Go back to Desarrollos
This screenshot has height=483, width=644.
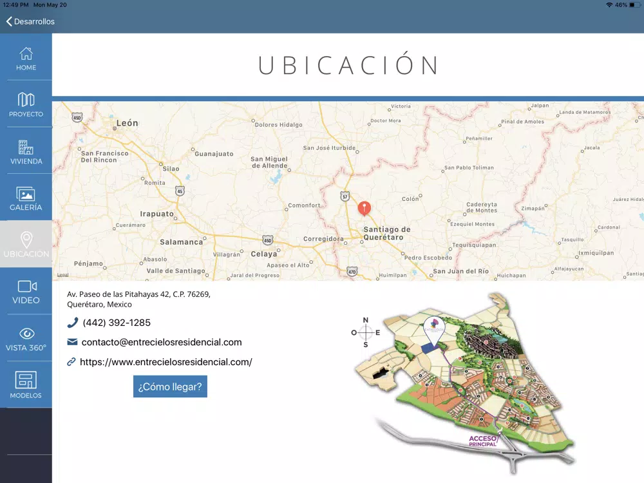pyautogui.click(x=30, y=21)
